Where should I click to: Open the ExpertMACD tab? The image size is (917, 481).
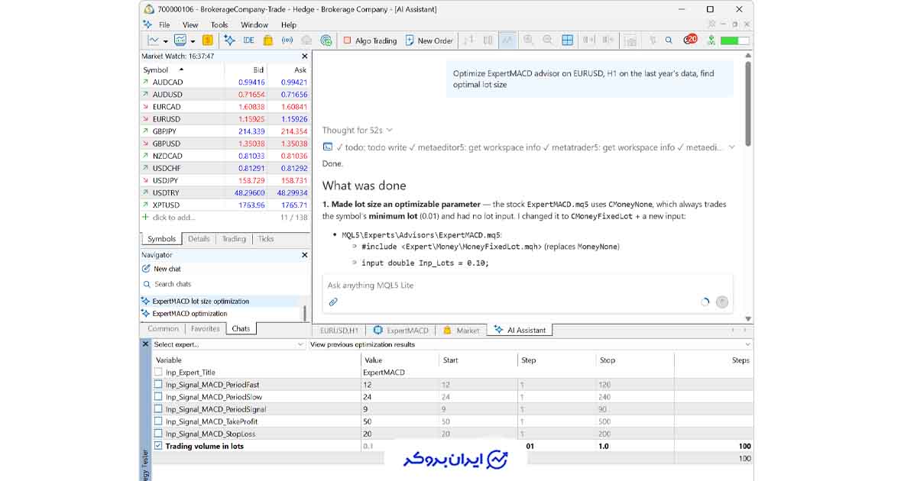[x=401, y=331]
